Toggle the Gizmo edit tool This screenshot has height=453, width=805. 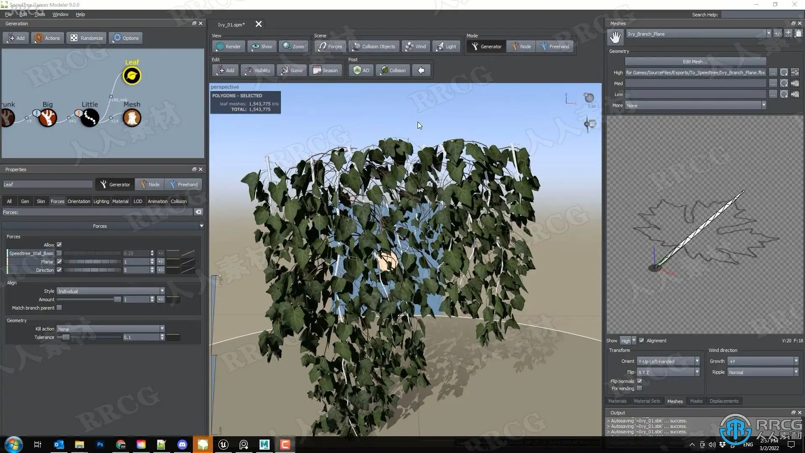coord(291,70)
